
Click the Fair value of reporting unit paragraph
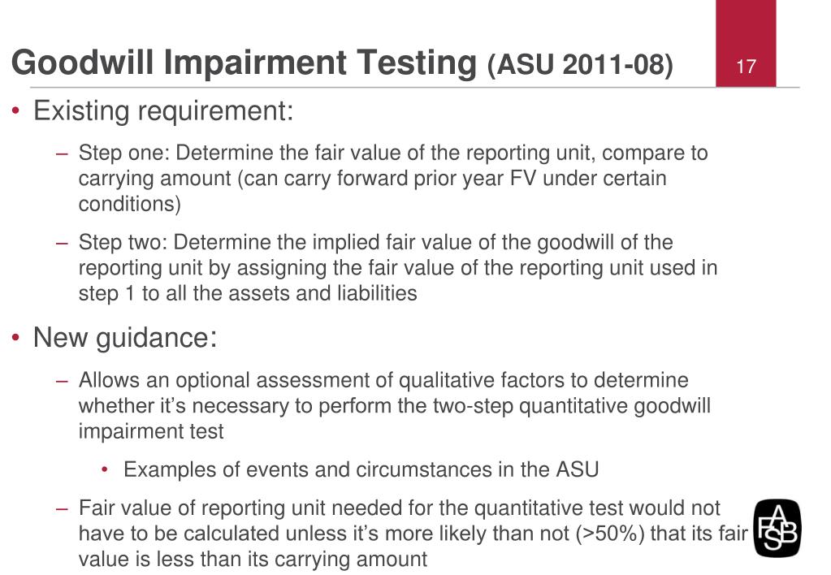point(413,533)
